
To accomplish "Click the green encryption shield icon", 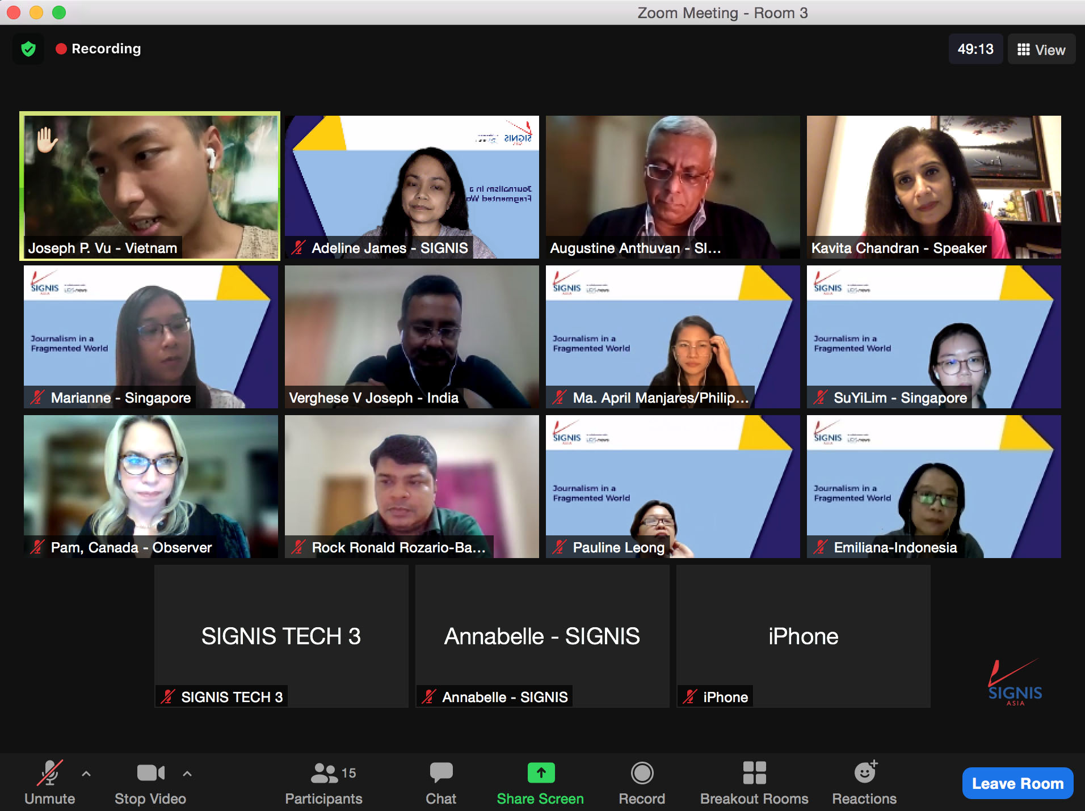I will coord(28,49).
